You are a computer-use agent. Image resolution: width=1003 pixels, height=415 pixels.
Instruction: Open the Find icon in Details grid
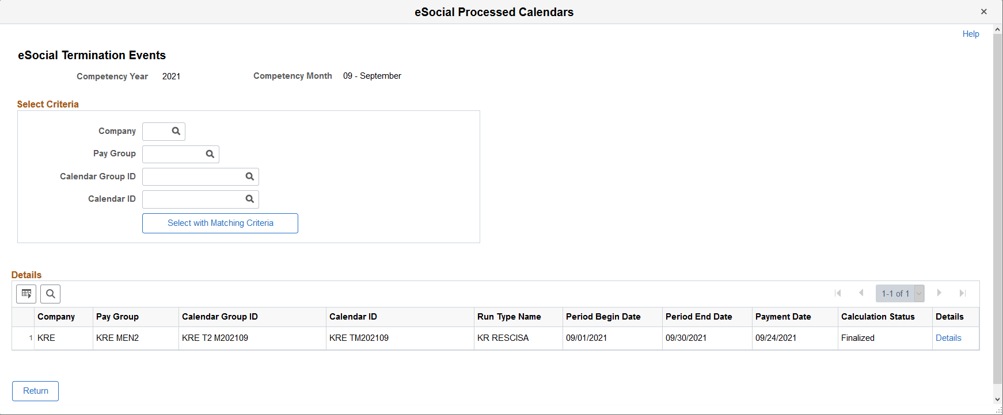click(x=50, y=294)
